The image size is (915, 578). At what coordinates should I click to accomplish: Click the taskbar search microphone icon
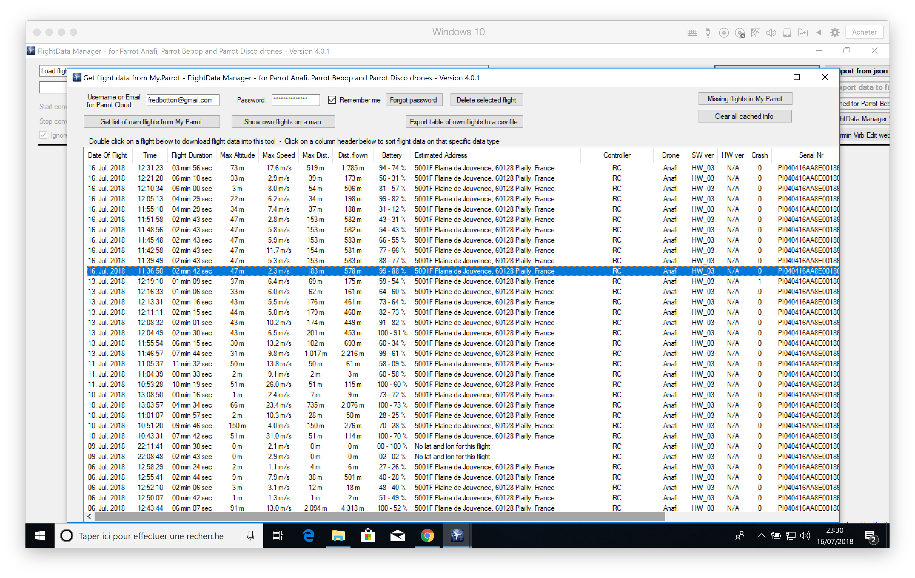[250, 536]
